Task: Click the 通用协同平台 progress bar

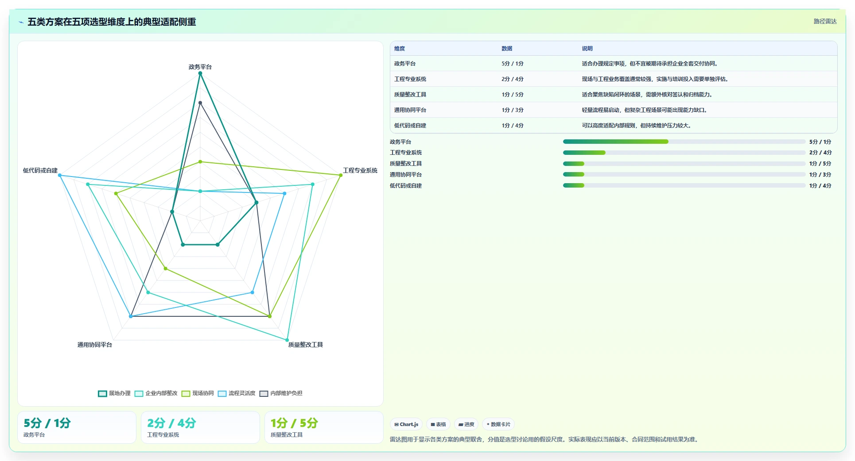Action: 684,174
